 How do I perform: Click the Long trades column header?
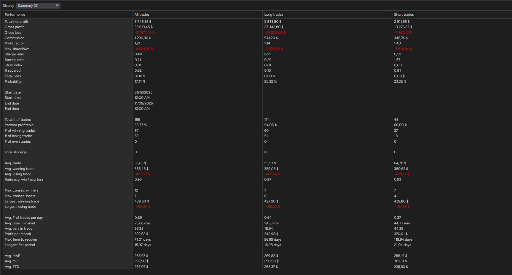274,15
